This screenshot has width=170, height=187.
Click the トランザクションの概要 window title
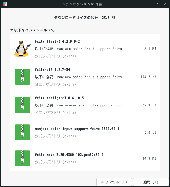[x=82, y=4]
